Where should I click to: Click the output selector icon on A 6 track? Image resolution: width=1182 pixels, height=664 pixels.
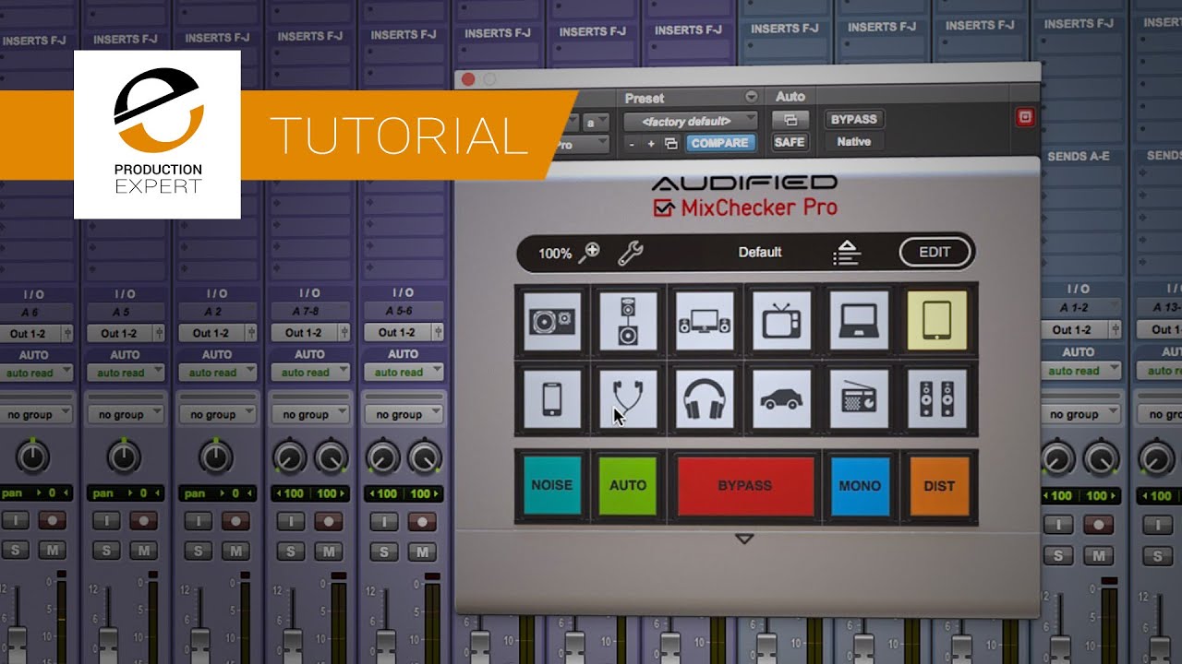(x=66, y=333)
